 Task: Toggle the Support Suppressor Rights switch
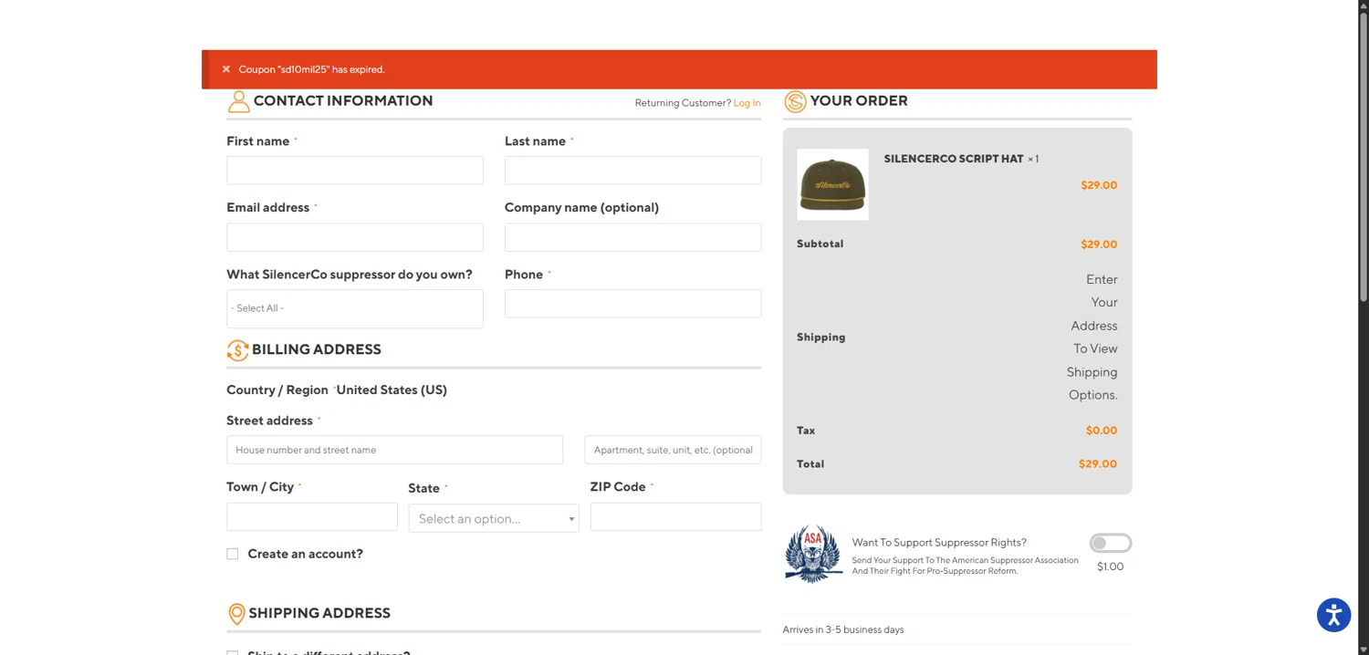pyautogui.click(x=1110, y=544)
